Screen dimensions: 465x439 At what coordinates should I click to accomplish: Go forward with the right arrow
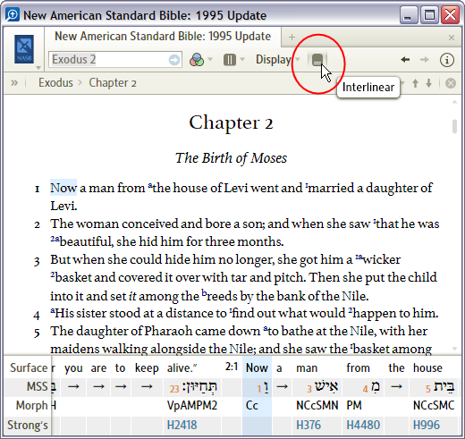425,60
